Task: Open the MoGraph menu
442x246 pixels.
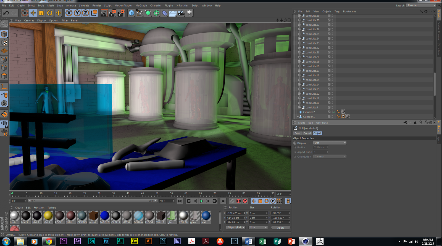Action: pyautogui.click(x=141, y=6)
